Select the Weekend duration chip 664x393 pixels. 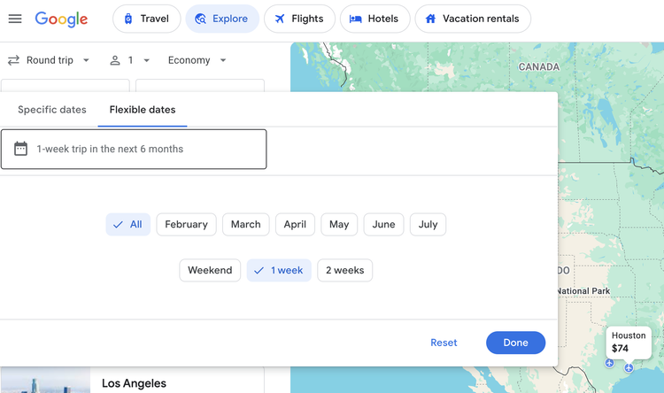210,270
